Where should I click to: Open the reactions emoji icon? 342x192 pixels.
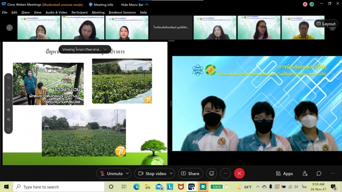[x=211, y=174]
